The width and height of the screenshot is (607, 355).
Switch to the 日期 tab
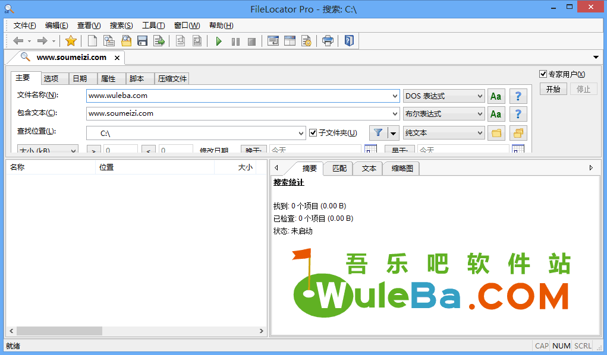coord(80,78)
